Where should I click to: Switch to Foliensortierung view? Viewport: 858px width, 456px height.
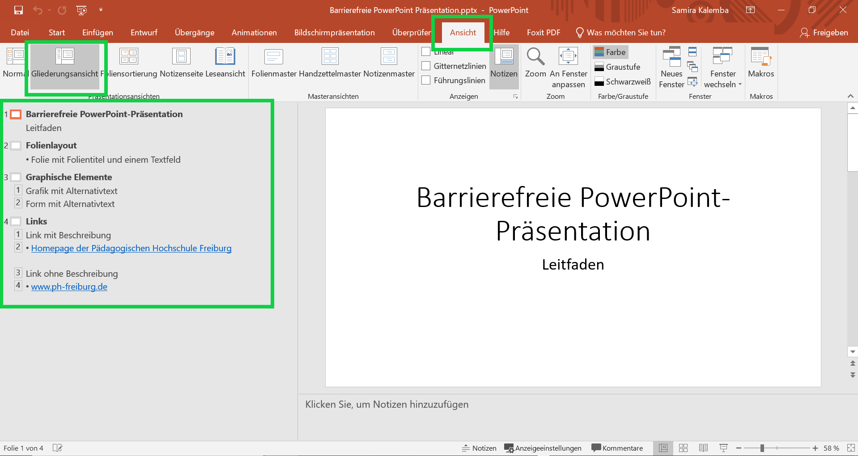[x=129, y=63]
